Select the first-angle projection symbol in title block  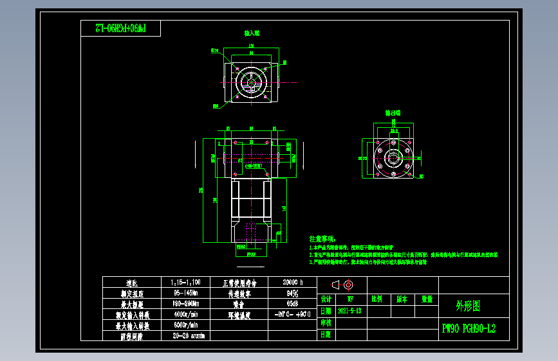click(342, 285)
